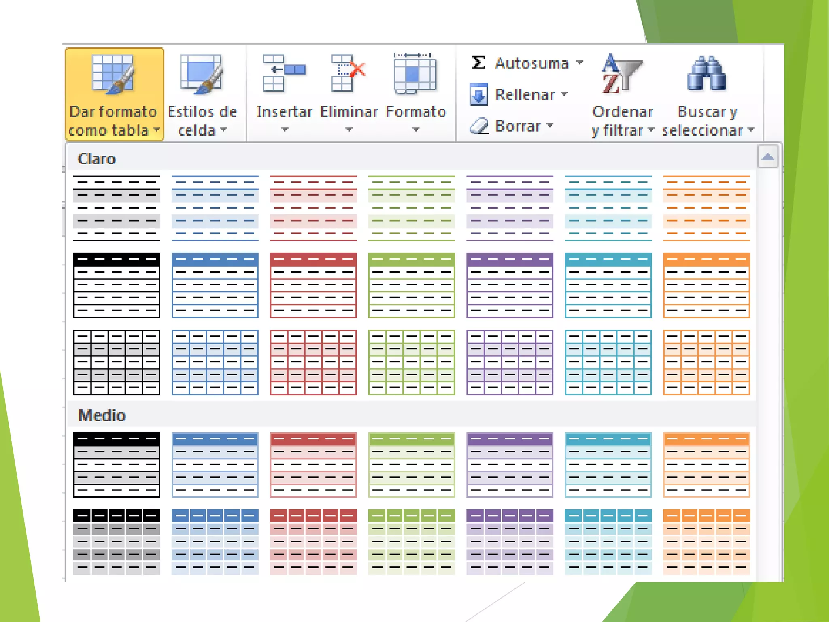
Task: Pick the blue header style in Claro second row
Action: pos(215,285)
